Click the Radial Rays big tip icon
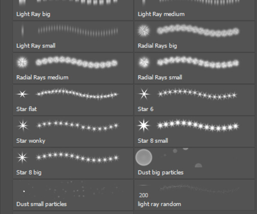Viewport: 257px width, 214px height. (x=144, y=31)
